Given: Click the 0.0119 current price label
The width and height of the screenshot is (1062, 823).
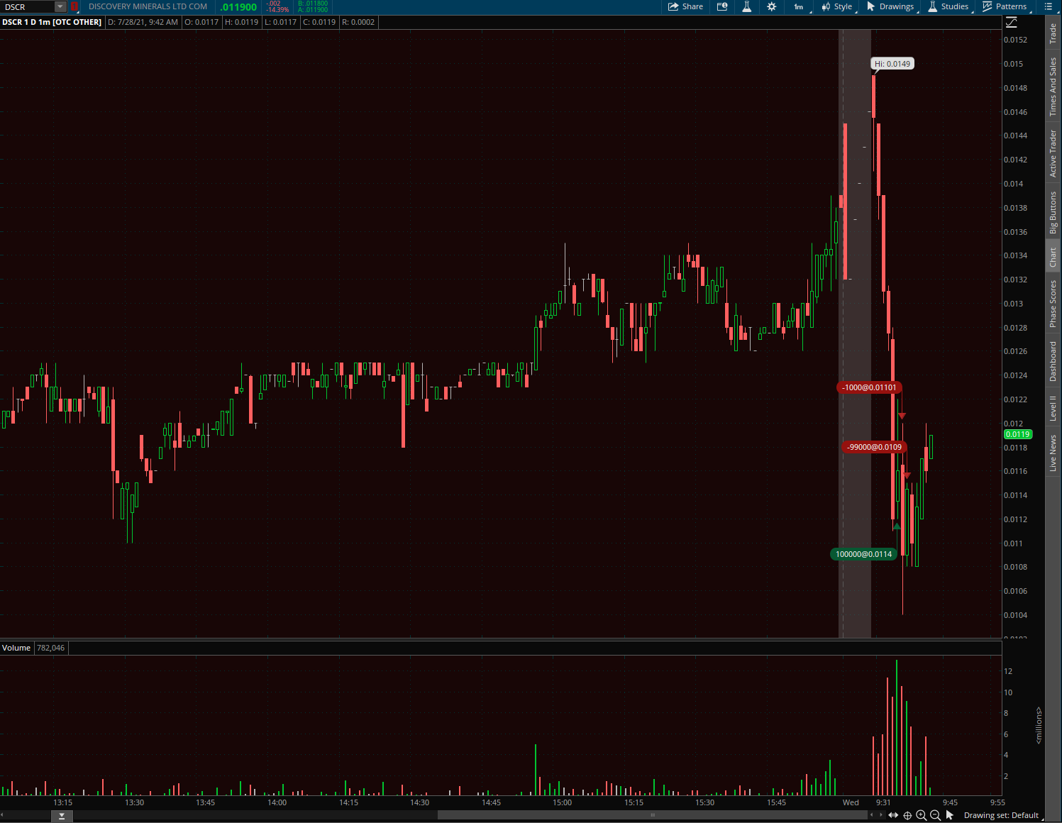Looking at the screenshot, I should tap(1017, 434).
